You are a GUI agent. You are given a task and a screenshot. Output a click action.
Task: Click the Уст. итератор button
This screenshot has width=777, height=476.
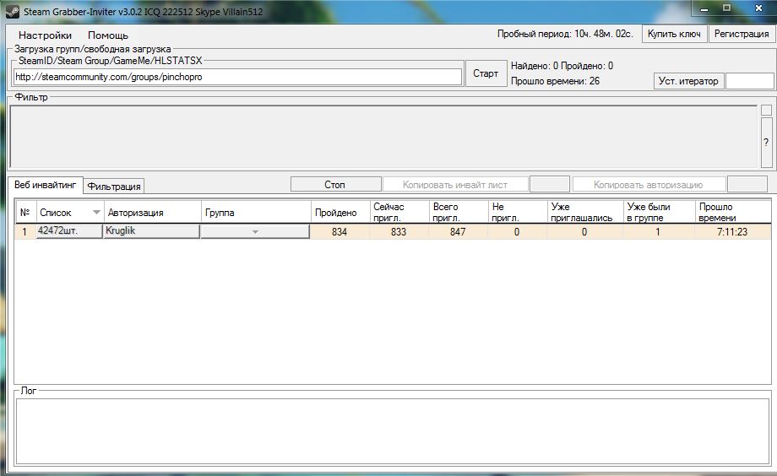coord(688,81)
